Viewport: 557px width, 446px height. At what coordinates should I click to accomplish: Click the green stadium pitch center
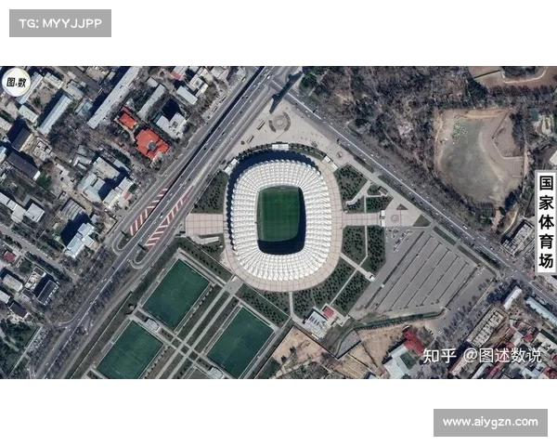point(280,215)
